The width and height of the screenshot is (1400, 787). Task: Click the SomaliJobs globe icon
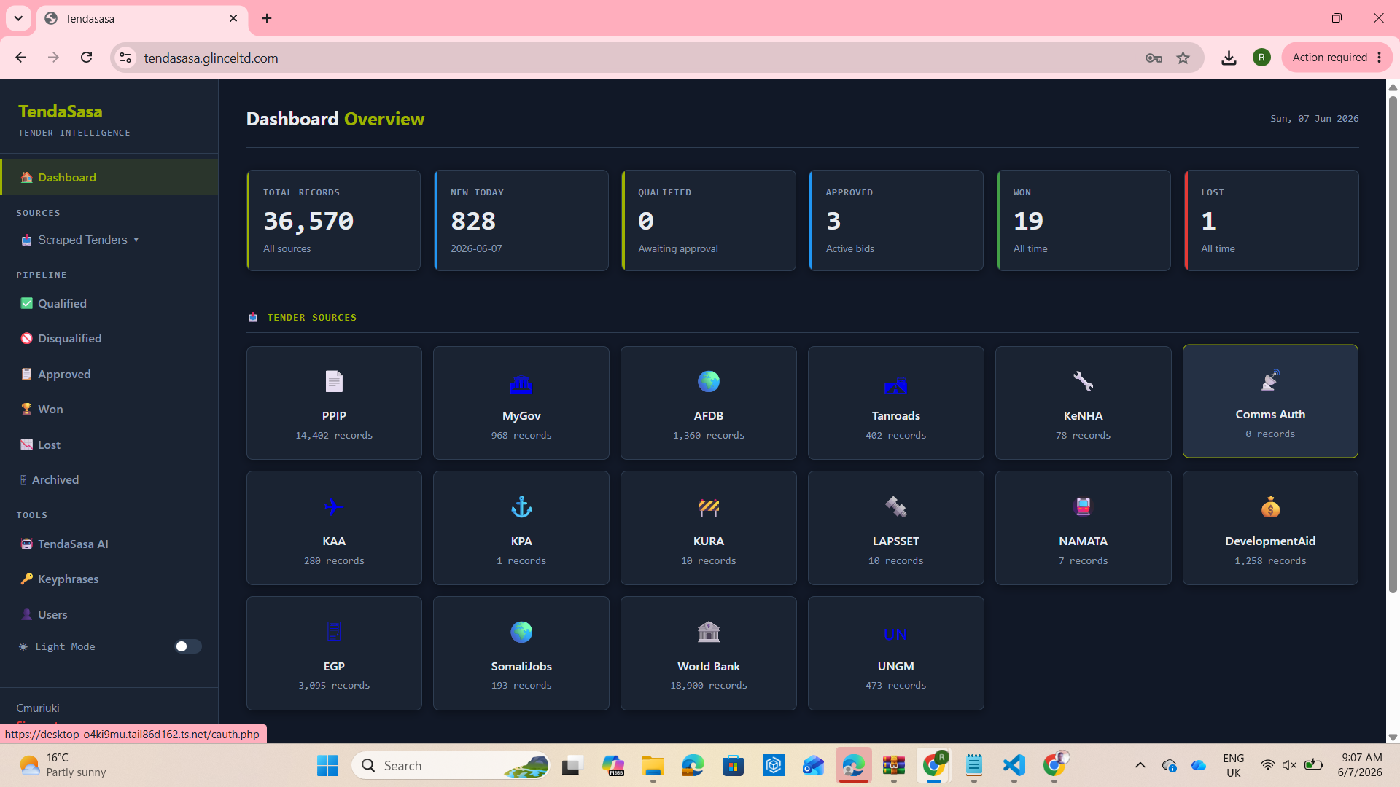click(521, 632)
